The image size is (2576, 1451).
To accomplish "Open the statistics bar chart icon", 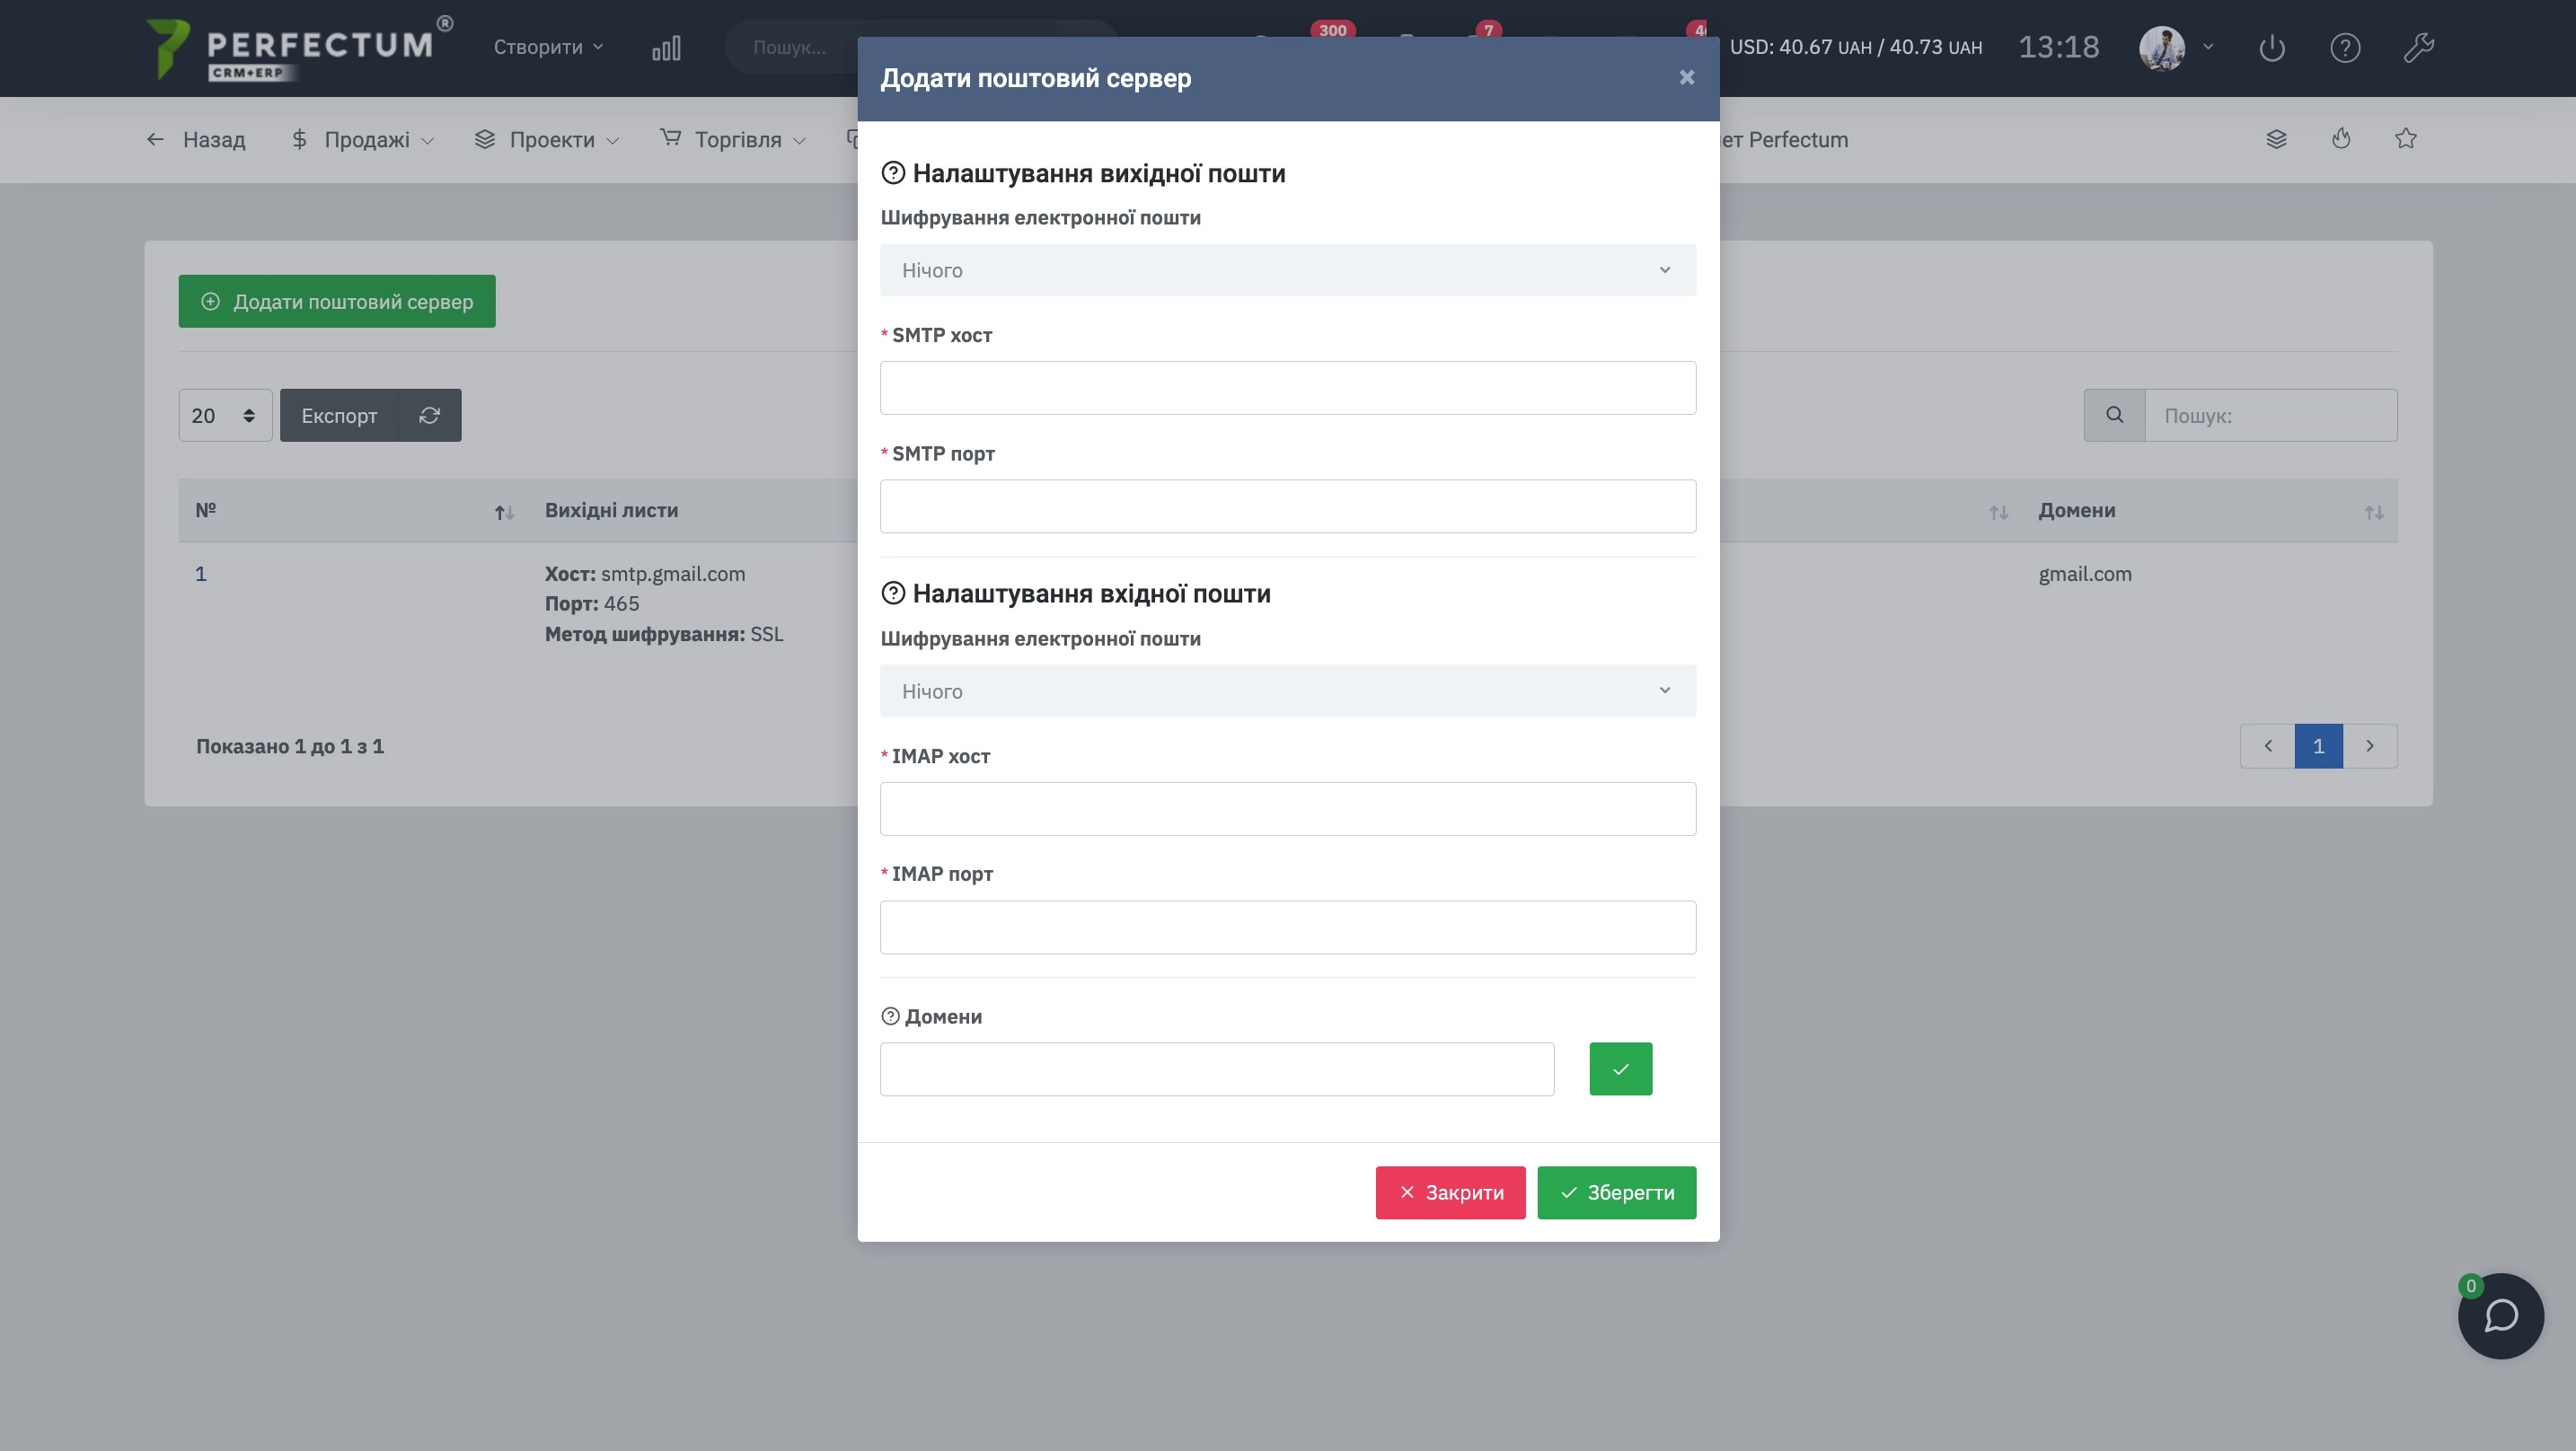I will [666, 48].
